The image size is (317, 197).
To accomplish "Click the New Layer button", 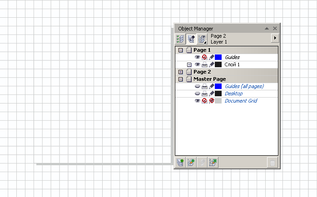I will click(x=180, y=163).
